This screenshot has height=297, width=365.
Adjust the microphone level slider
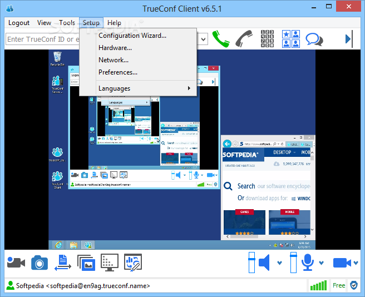coord(293,263)
